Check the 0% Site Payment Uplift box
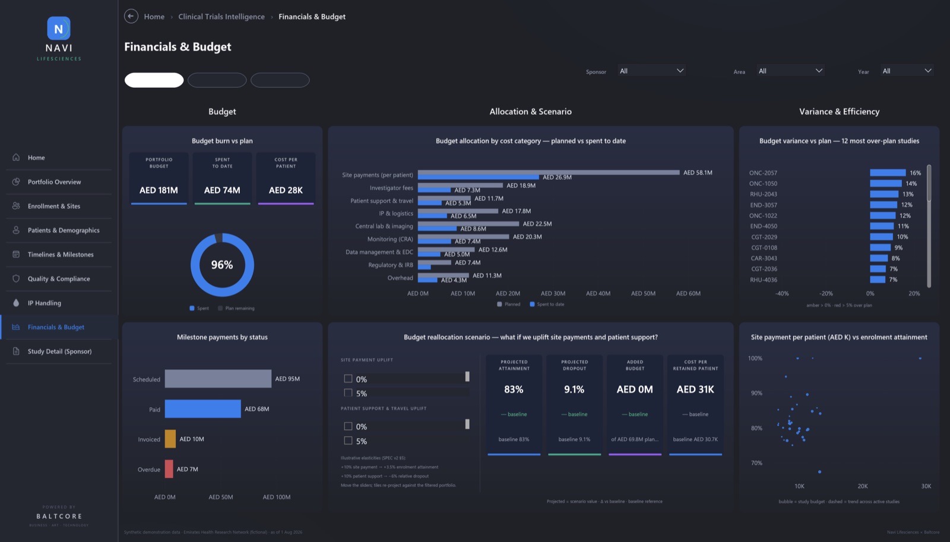 [x=349, y=379]
